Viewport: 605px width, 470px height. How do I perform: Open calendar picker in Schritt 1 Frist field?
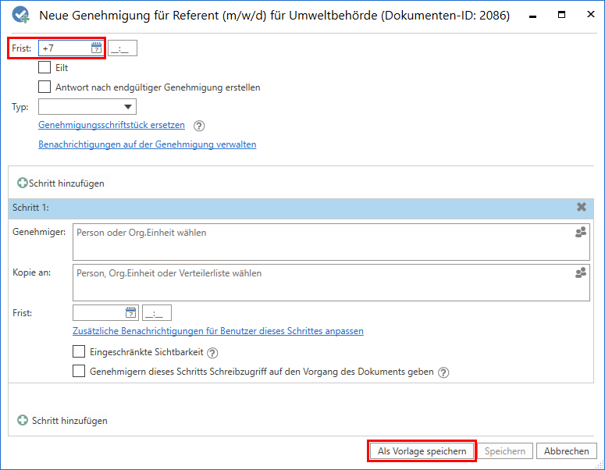(x=130, y=313)
